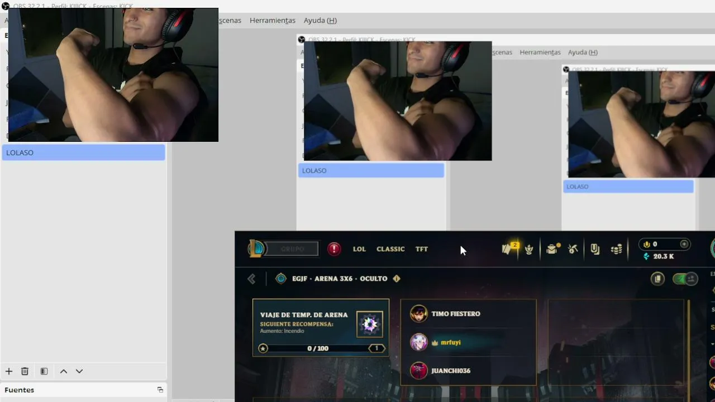This screenshot has width=715, height=402.
Task: Switch to the TFT tab in League client
Action: [x=422, y=249]
